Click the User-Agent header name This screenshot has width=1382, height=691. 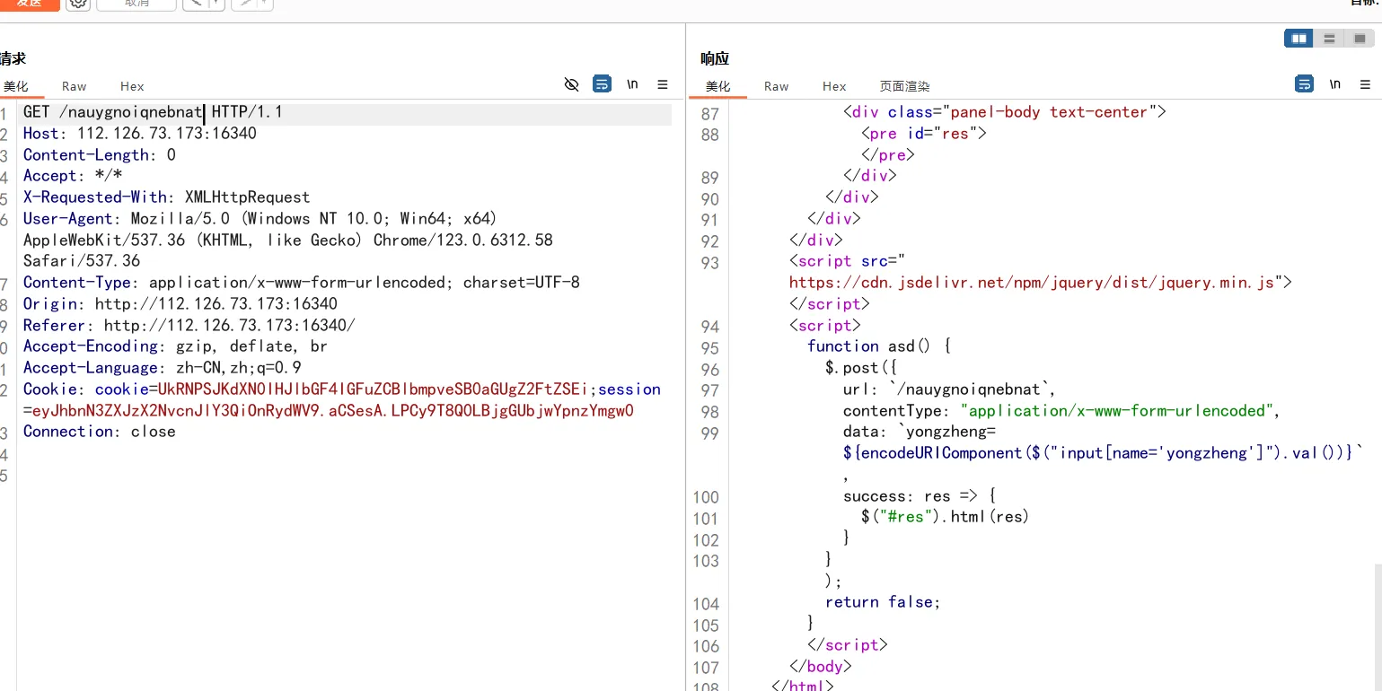coord(68,219)
